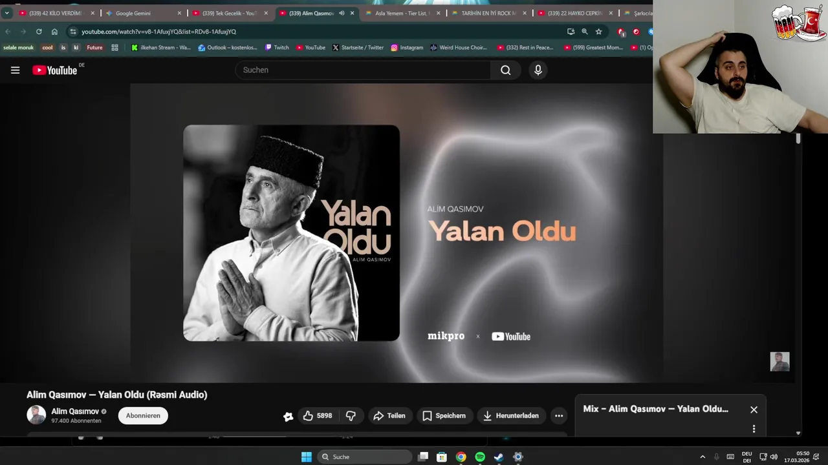The width and height of the screenshot is (828, 465).
Task: Expand the tab search dropdown
Action: [x=6, y=13]
